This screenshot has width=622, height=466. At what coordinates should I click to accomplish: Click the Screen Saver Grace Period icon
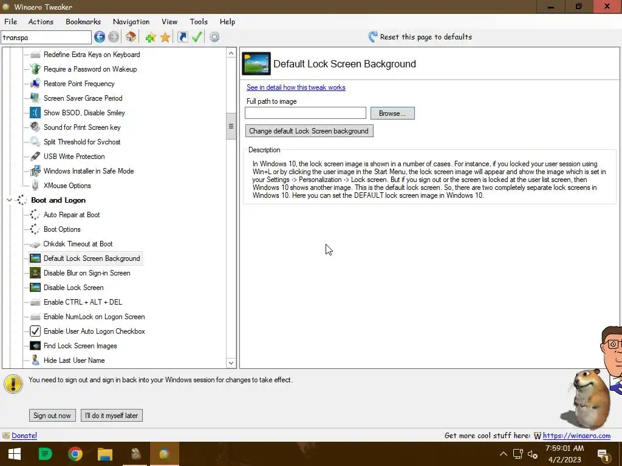click(35, 98)
